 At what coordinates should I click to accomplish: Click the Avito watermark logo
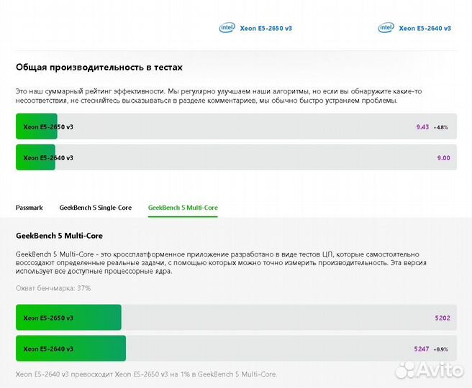click(x=430, y=369)
